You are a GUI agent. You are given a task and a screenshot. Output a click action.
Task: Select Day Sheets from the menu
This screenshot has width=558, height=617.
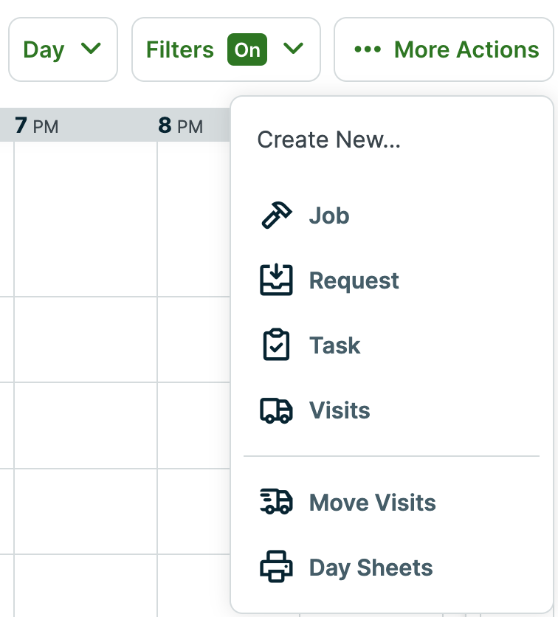[372, 568]
